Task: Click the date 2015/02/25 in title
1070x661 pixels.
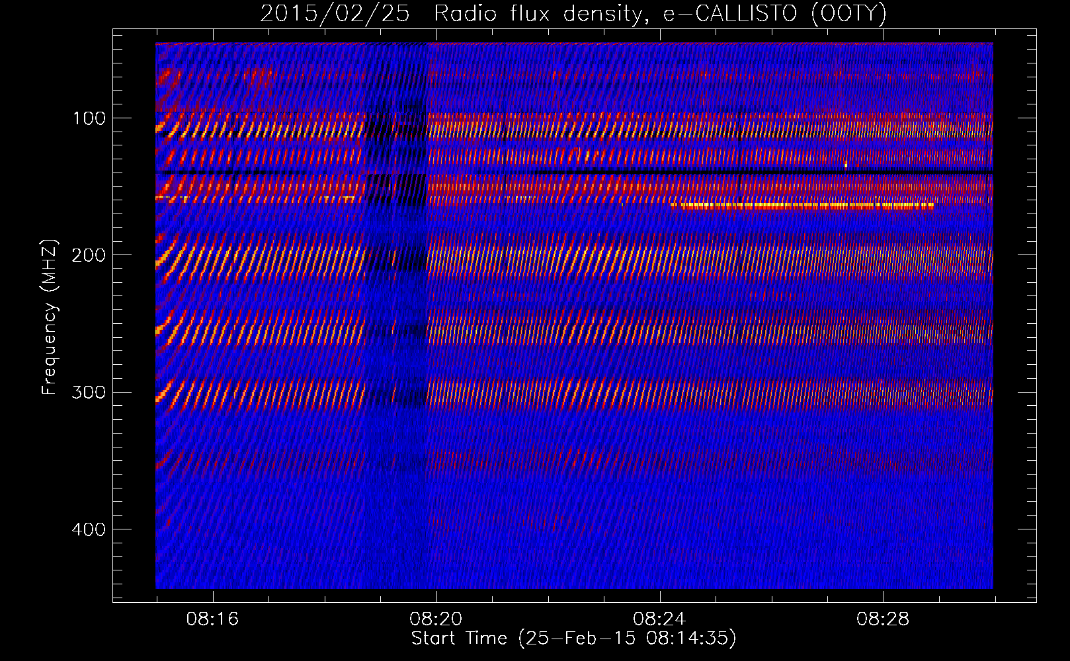Action: click(x=335, y=13)
